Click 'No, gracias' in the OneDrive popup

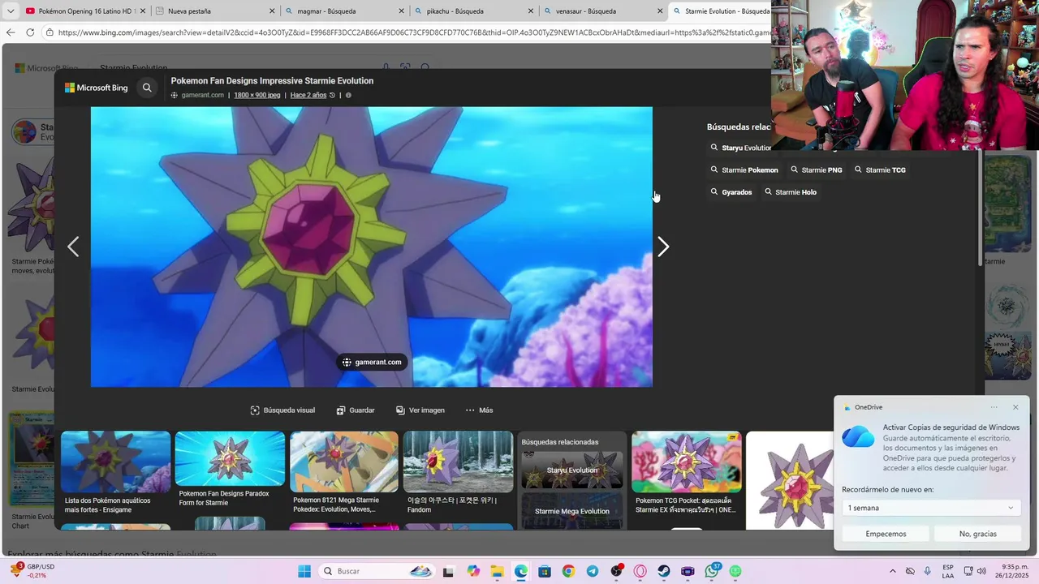tap(977, 534)
